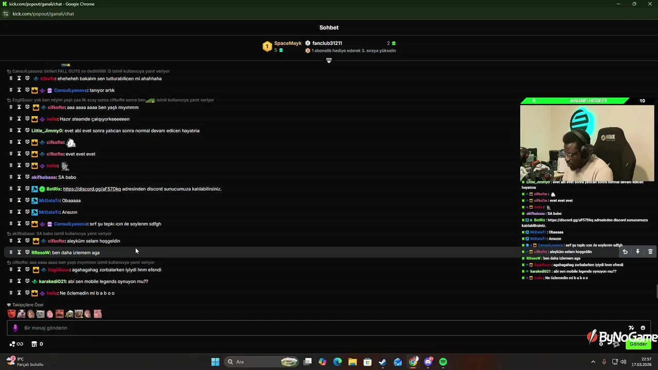Viewport: 658px width, 370px height.
Task: Click username RResoW in chat
Action: [x=41, y=252]
